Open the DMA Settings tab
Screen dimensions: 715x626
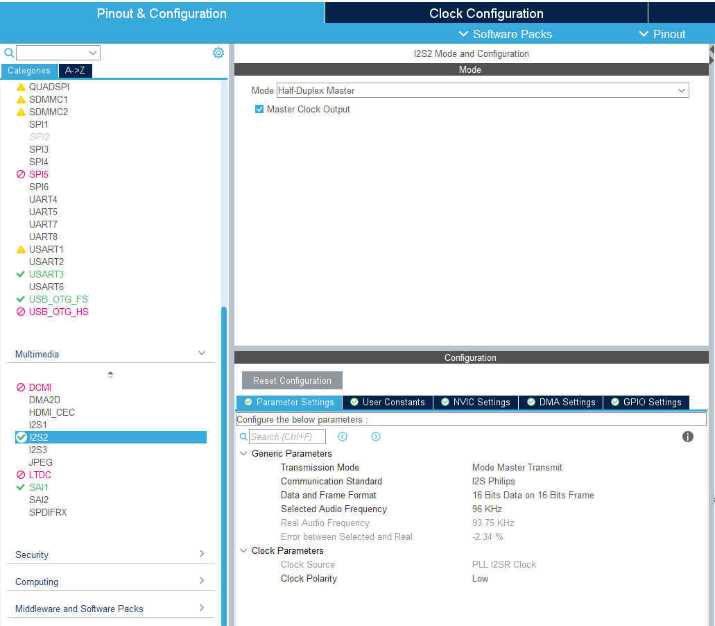point(561,402)
